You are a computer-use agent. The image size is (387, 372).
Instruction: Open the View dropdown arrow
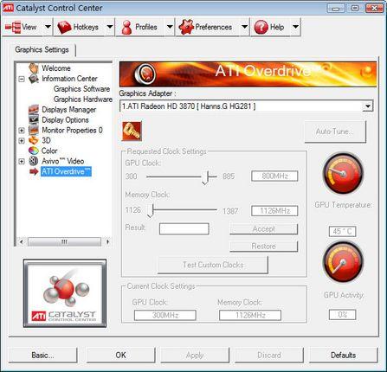(x=48, y=27)
